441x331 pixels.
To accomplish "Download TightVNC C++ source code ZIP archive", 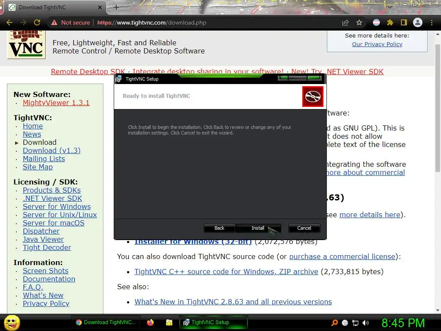I will (226, 272).
